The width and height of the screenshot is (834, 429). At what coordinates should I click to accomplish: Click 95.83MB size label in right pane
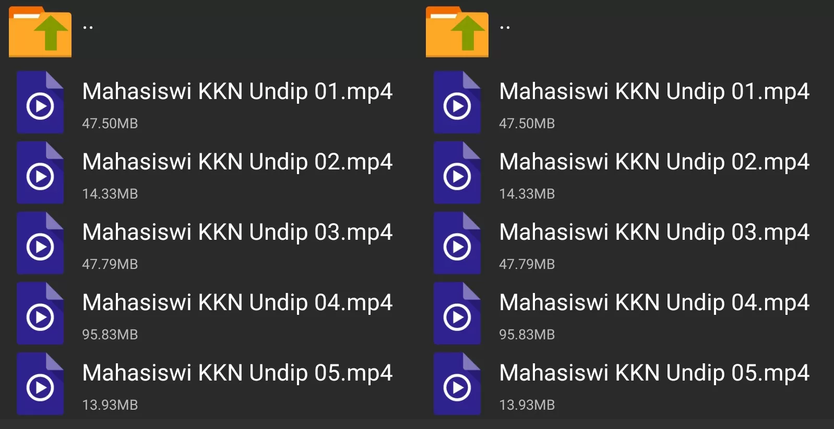tap(527, 335)
